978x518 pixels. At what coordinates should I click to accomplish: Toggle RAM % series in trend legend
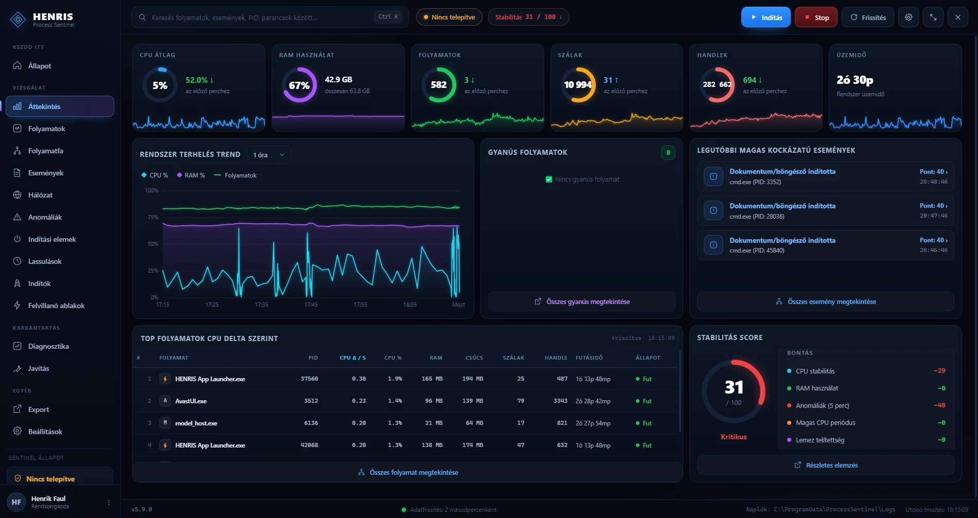click(191, 175)
